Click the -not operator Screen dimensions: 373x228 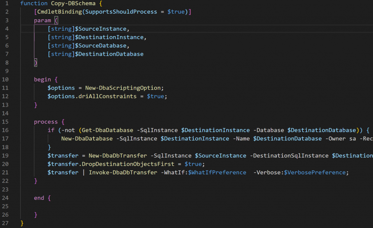pos(68,130)
